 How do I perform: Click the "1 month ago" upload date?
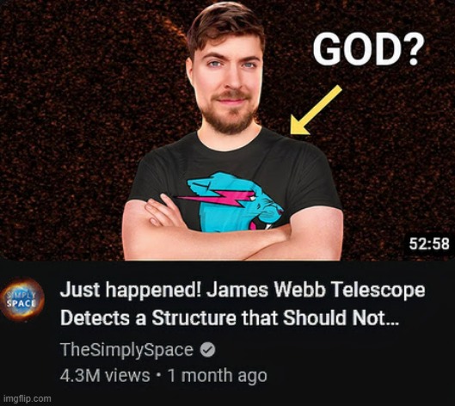(218, 376)
